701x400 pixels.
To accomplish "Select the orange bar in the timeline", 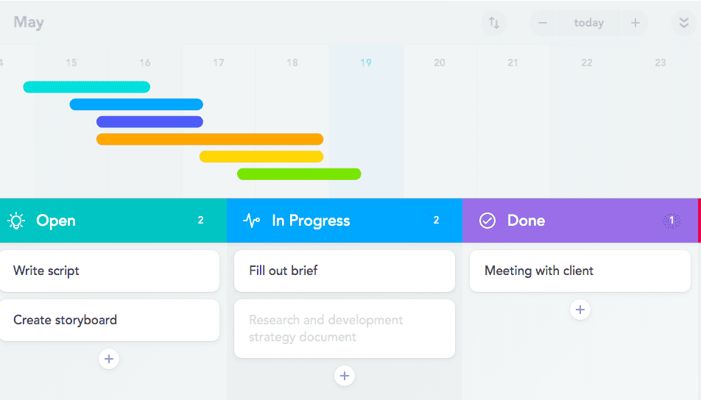I will click(210, 139).
